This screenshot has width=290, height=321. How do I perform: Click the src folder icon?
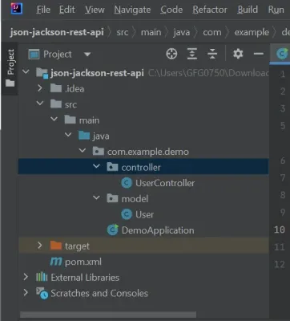click(56, 104)
